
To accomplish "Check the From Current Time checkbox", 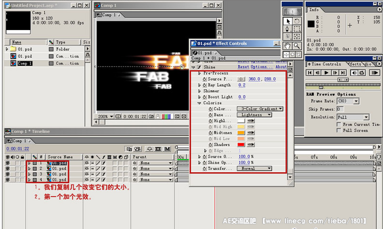I will tap(339, 124).
